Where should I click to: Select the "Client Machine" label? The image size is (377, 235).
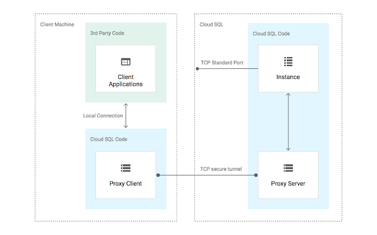(57, 25)
